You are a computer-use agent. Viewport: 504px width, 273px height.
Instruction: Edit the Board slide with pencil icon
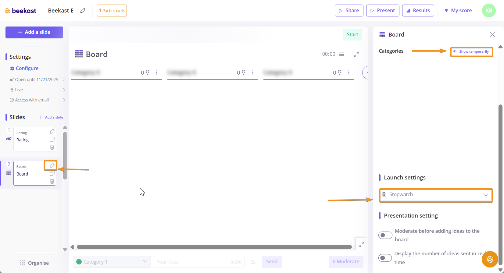tap(52, 165)
